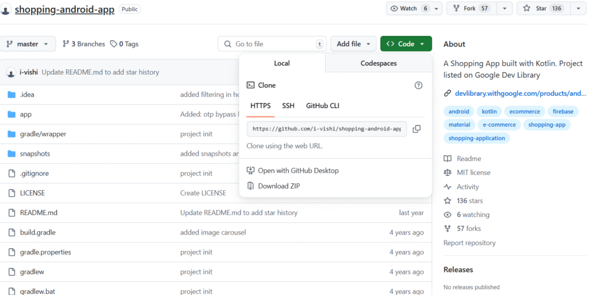
Task: Click the gradle.properties file icon
Action: click(x=12, y=252)
